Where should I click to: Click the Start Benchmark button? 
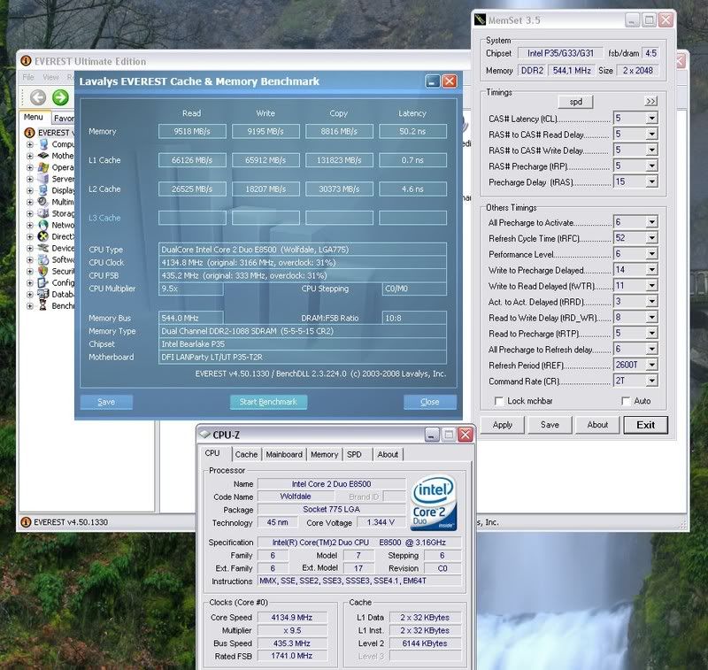[x=269, y=402]
